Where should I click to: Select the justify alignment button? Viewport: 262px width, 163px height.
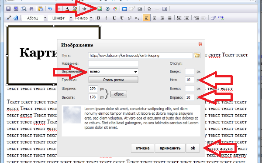point(169,18)
